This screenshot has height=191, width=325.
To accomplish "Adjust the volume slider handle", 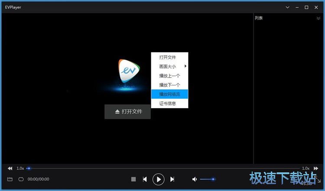I will coord(213,179).
